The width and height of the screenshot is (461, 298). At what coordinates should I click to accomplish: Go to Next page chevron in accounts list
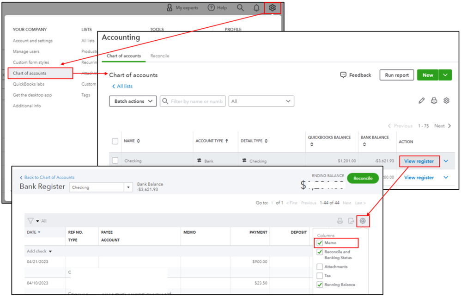449,126
